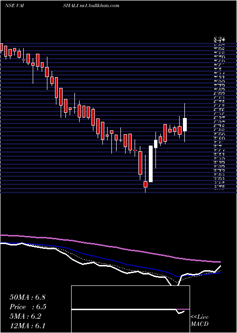Screen dimensions: 237x333
Task: Click the "Price : 6.5" readout
Action: click(x=28, y=307)
